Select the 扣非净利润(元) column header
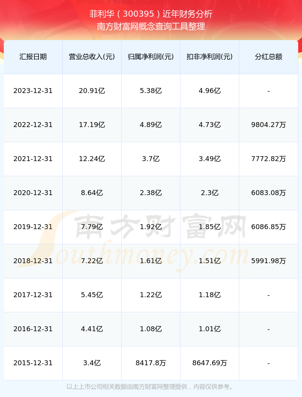This screenshot has height=397, width=302. 210,57
